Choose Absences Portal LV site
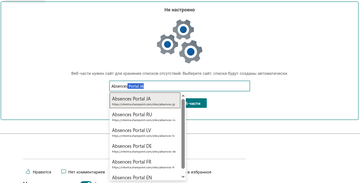Viewport: 360px width, 183px height. pyautogui.click(x=145, y=132)
